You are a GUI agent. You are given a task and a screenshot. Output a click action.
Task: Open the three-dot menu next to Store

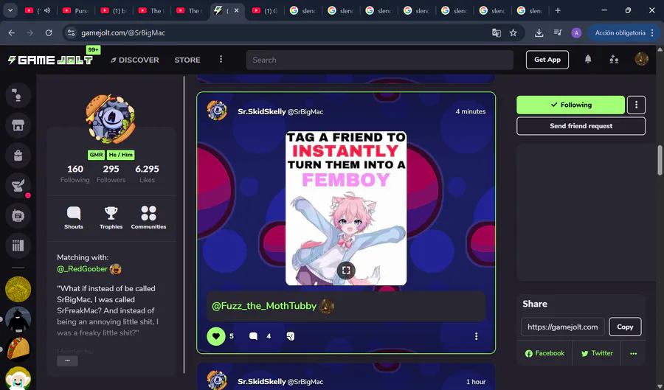tap(221, 59)
